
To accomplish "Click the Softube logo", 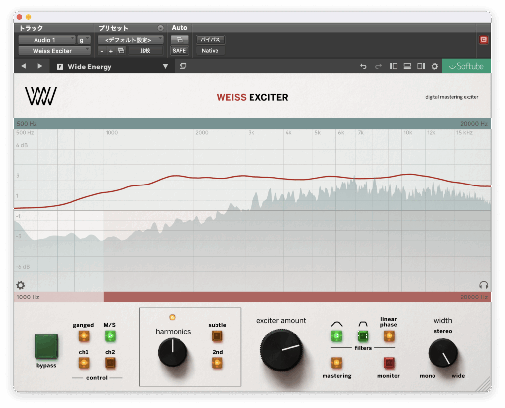I will (x=467, y=66).
